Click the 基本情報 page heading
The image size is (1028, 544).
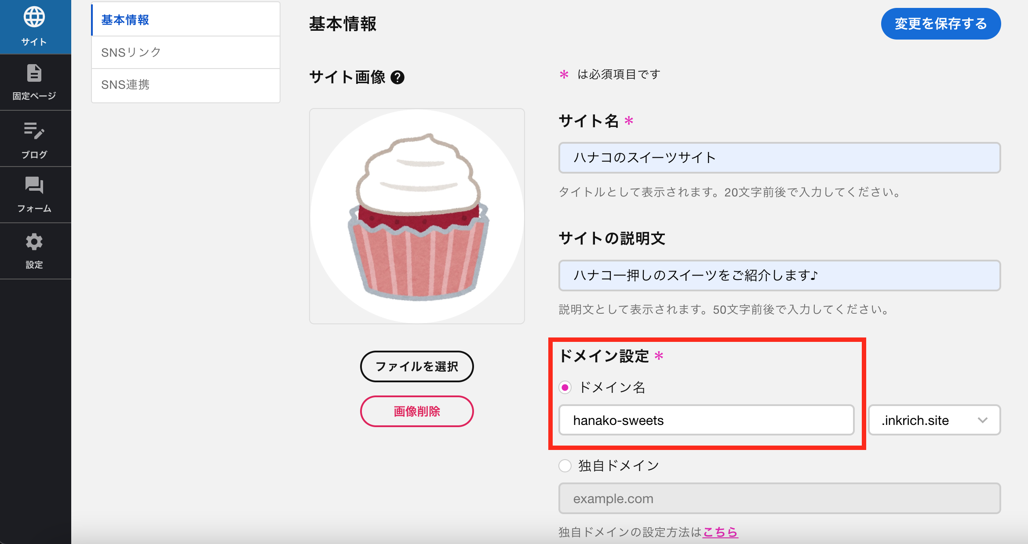click(343, 24)
